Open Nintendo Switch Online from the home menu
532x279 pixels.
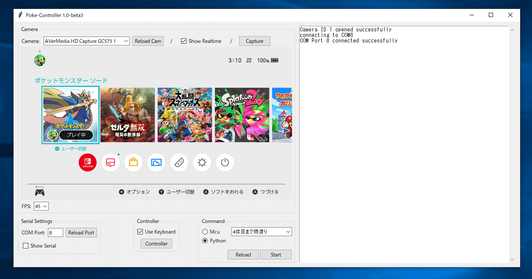[87, 162]
